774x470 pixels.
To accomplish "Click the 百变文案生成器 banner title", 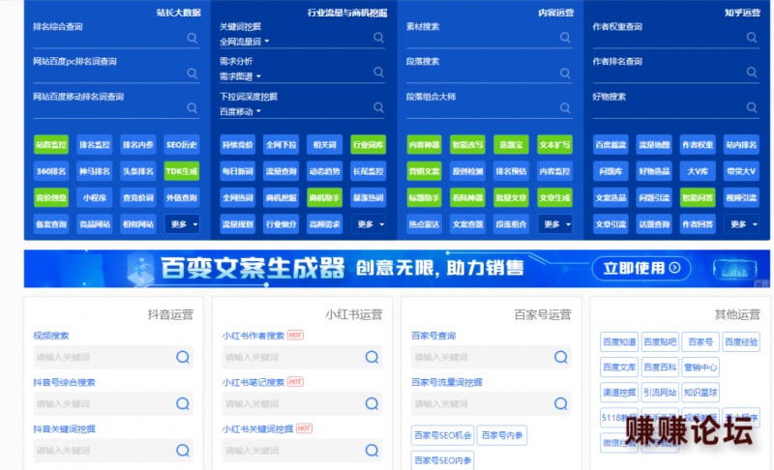I will click(253, 268).
